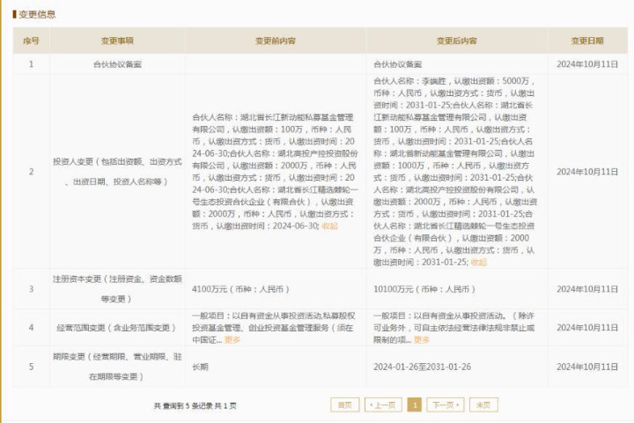This screenshot has width=634, height=423.
Task: Click the 变更事项 column header
Action: tap(117, 41)
